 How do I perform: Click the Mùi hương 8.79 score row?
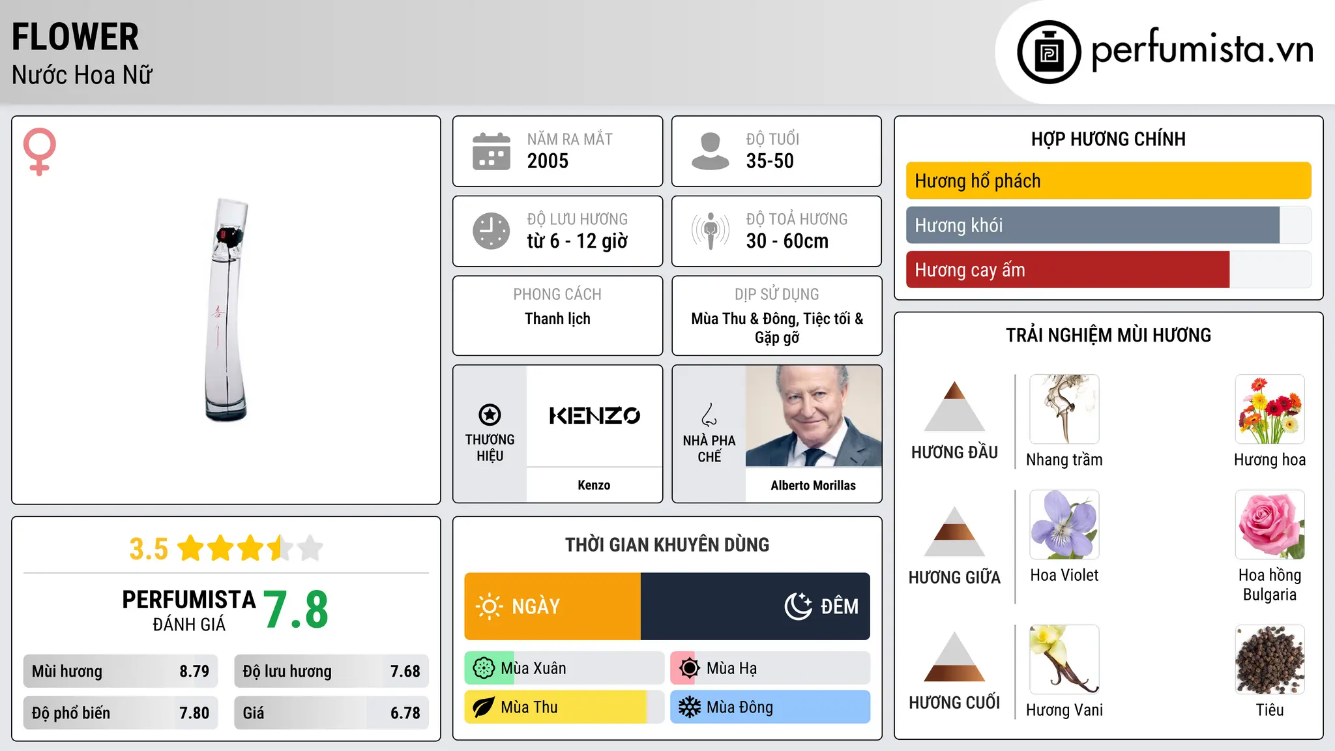[121, 671]
